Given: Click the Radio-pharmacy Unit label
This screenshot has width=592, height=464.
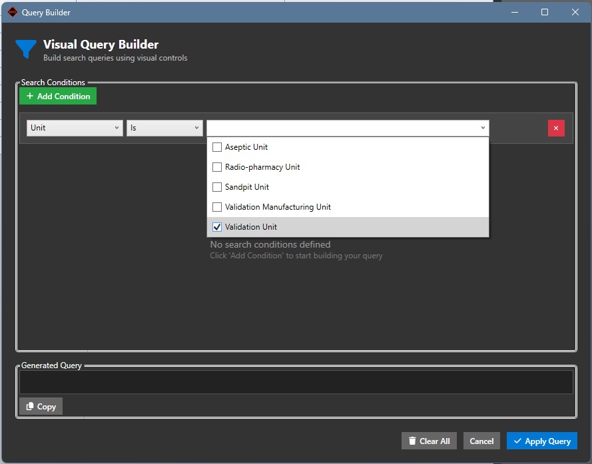Looking at the screenshot, I should 262,167.
